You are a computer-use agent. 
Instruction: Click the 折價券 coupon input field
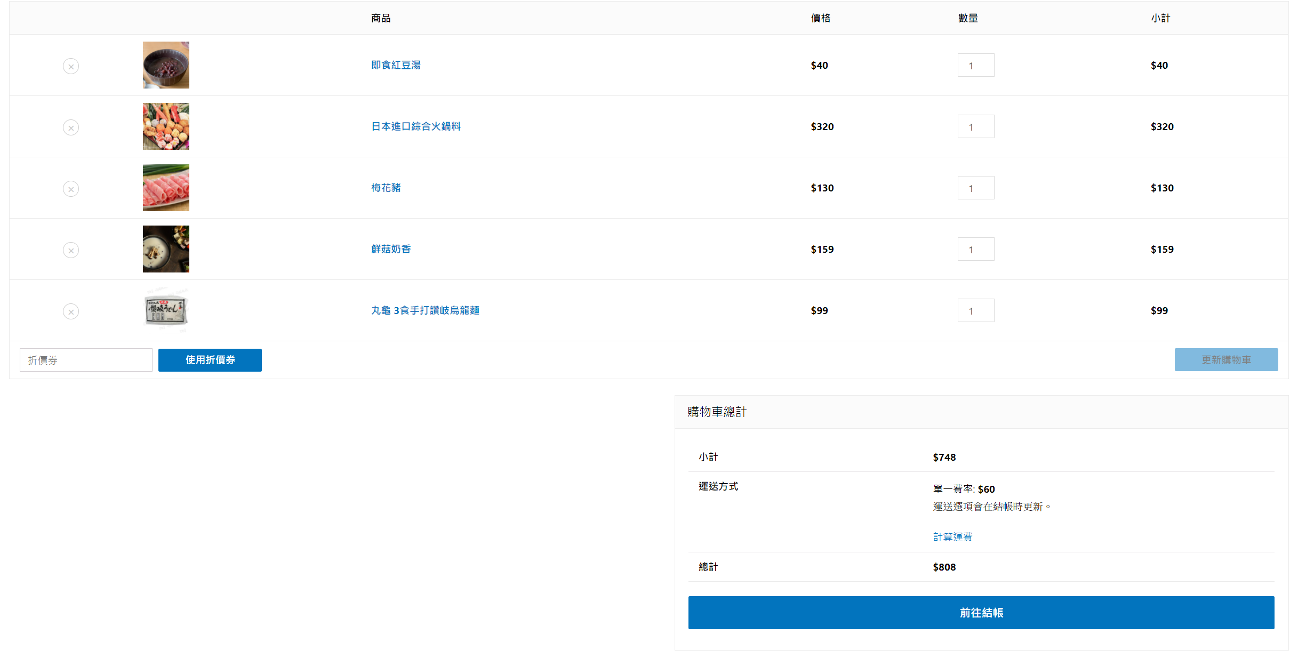86,360
